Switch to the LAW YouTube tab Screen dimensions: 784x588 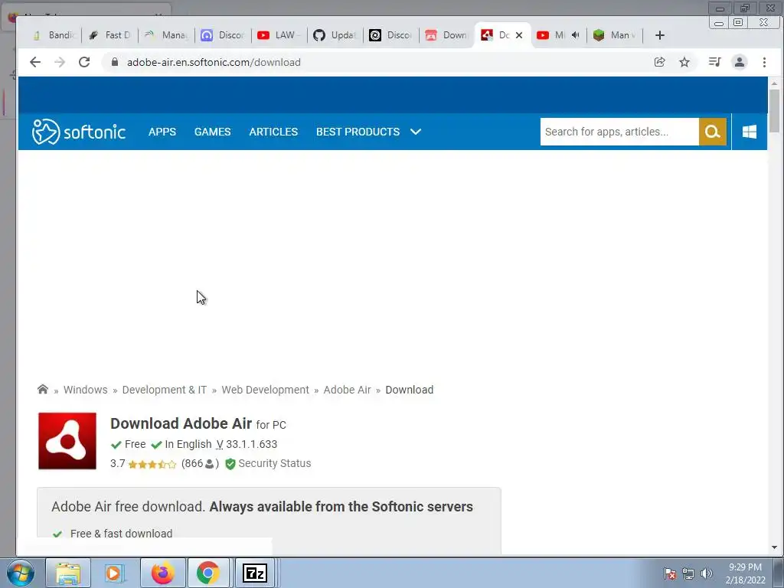click(x=279, y=35)
